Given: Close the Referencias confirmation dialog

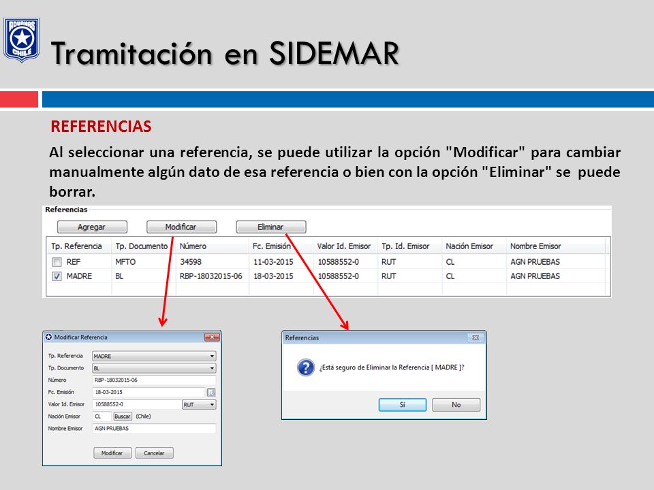Looking at the screenshot, I should point(475,338).
